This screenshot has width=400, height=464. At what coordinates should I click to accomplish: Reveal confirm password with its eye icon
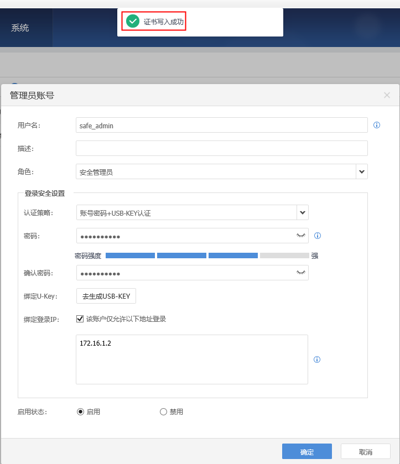(301, 273)
